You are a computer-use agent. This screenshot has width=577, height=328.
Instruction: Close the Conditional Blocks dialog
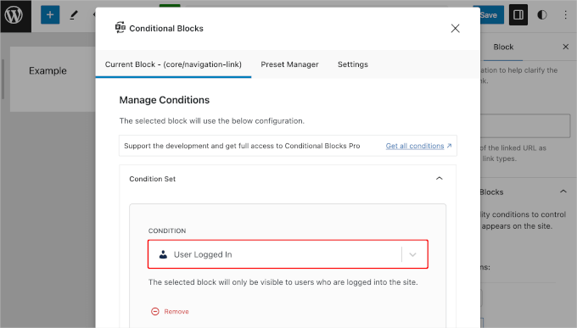point(455,28)
